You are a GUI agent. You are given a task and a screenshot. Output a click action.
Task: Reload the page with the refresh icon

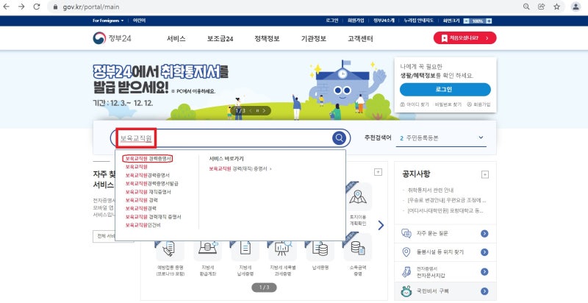(36, 7)
